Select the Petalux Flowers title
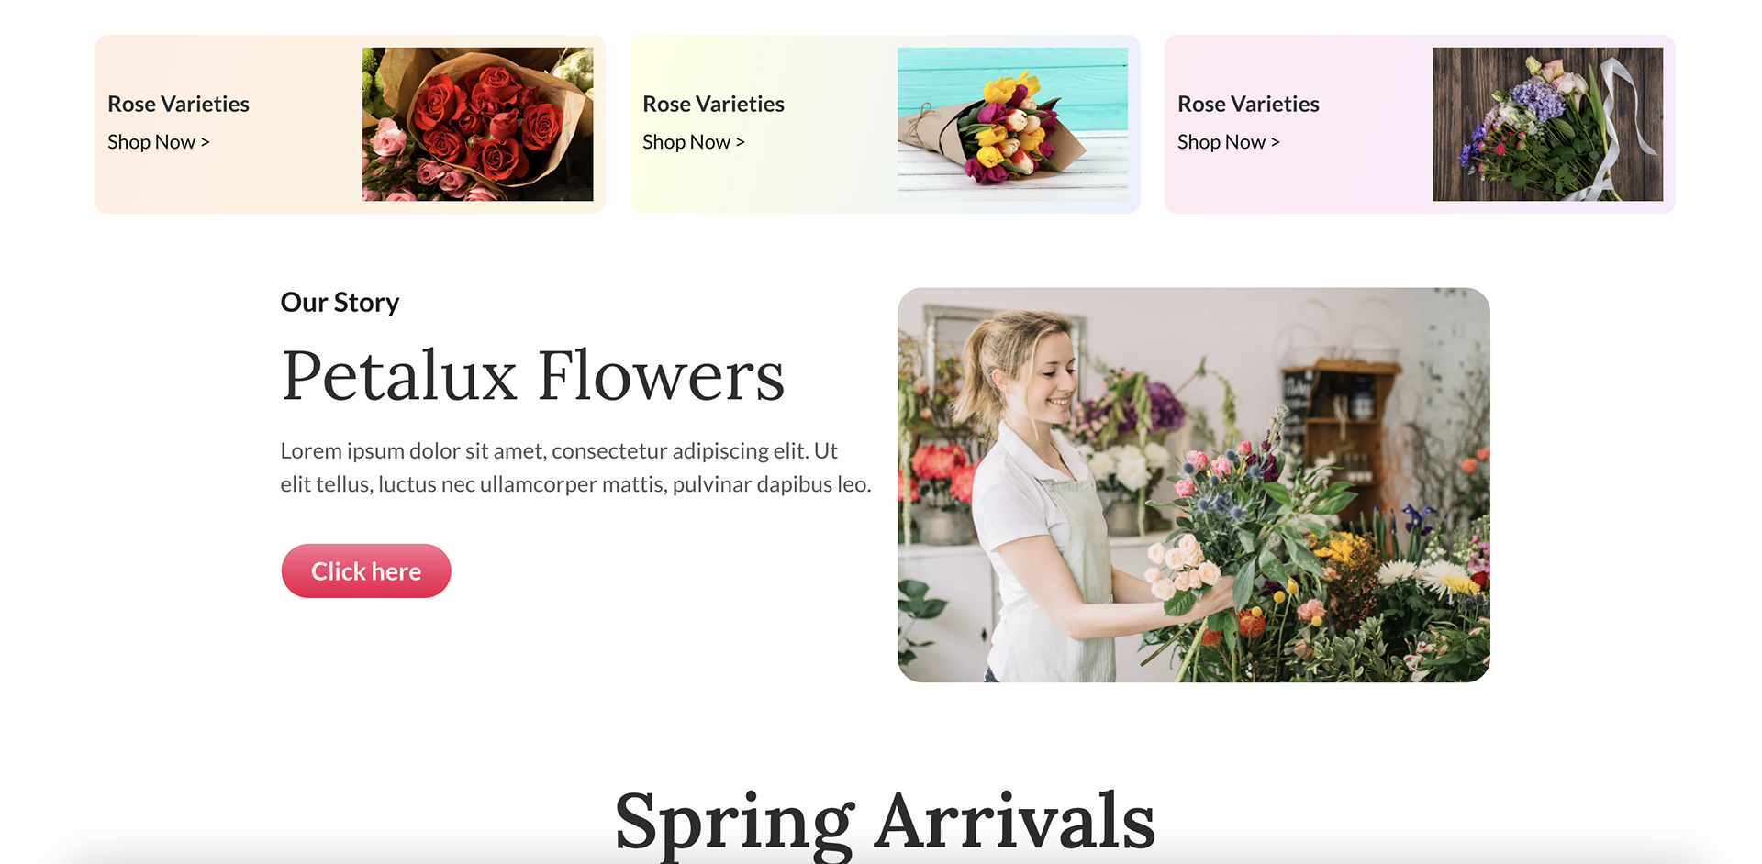This screenshot has height=864, width=1762. coord(532,376)
